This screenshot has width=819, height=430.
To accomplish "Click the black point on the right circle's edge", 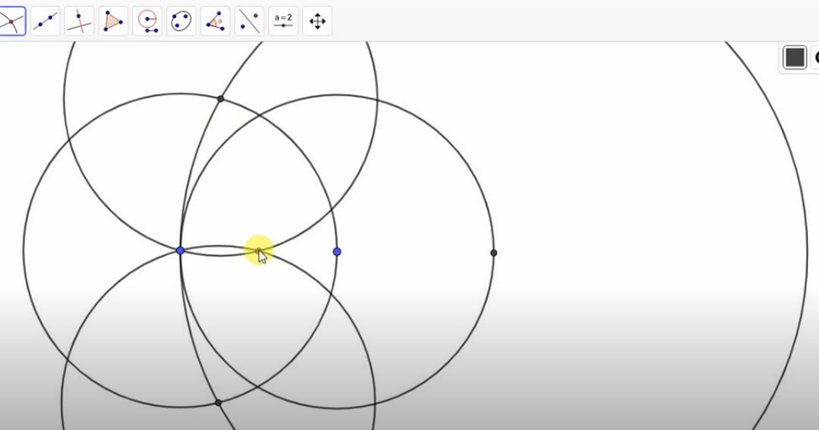I will click(x=494, y=253).
